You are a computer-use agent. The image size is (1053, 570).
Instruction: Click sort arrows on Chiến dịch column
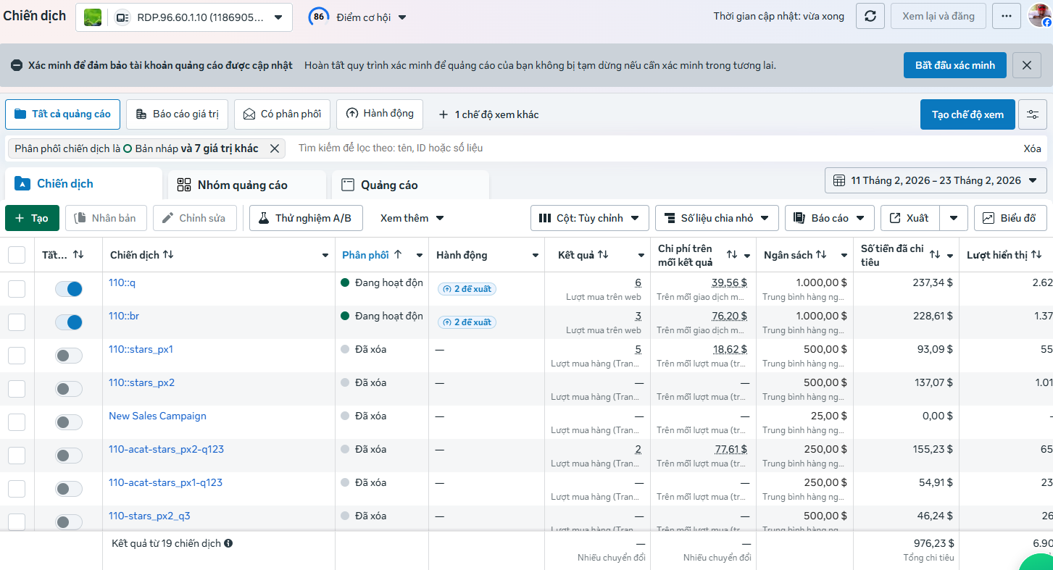(168, 255)
